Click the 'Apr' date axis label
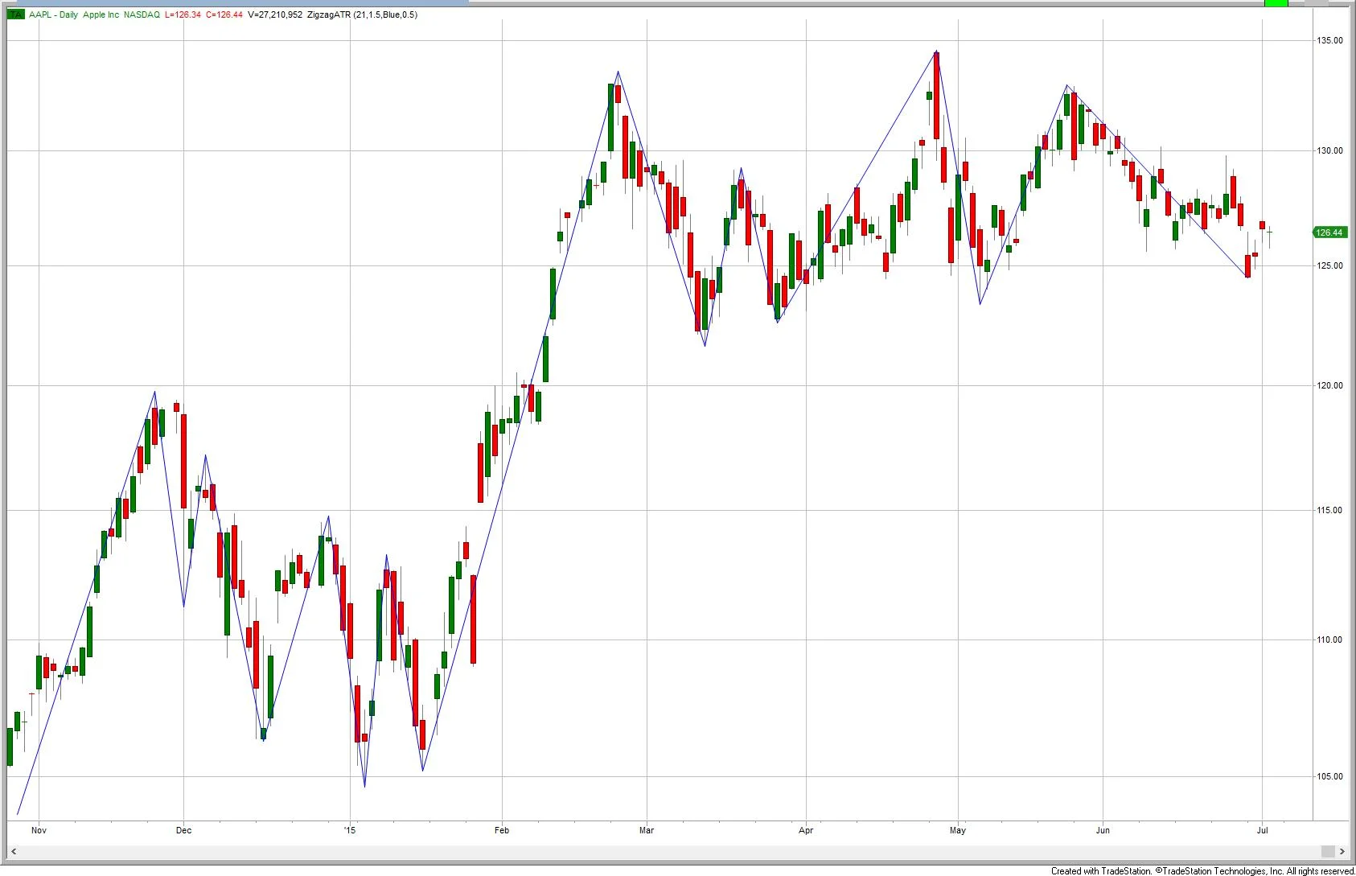The image size is (1356, 876). point(806,830)
